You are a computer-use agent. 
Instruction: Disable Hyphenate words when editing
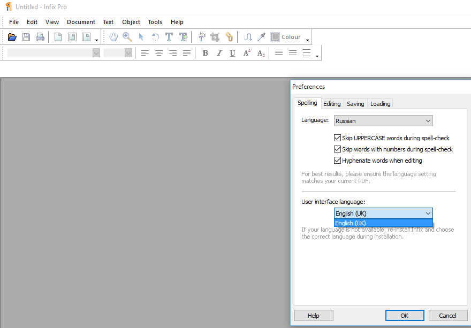click(x=338, y=161)
